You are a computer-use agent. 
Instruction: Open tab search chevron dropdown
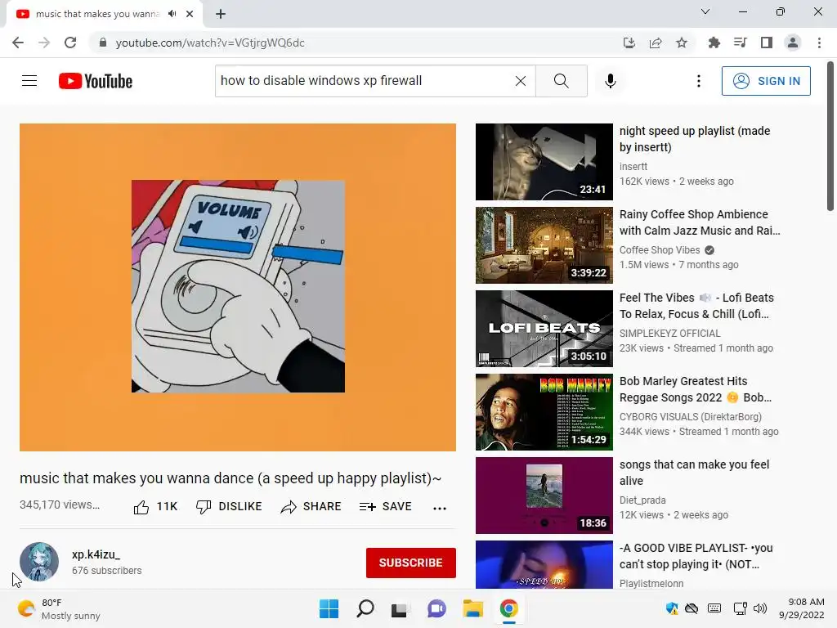click(x=705, y=11)
